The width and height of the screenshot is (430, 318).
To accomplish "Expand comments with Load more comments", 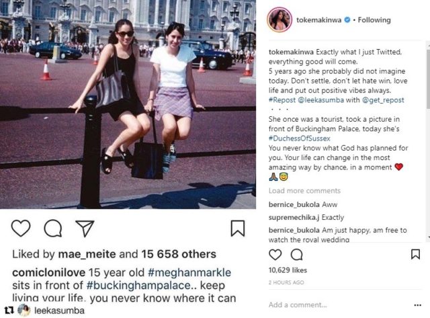I will pos(304,191).
